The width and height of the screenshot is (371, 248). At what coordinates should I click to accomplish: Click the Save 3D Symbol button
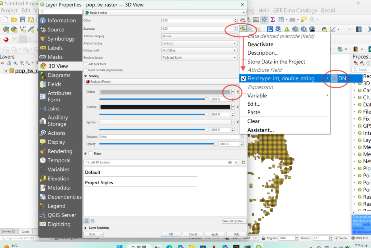234,221
